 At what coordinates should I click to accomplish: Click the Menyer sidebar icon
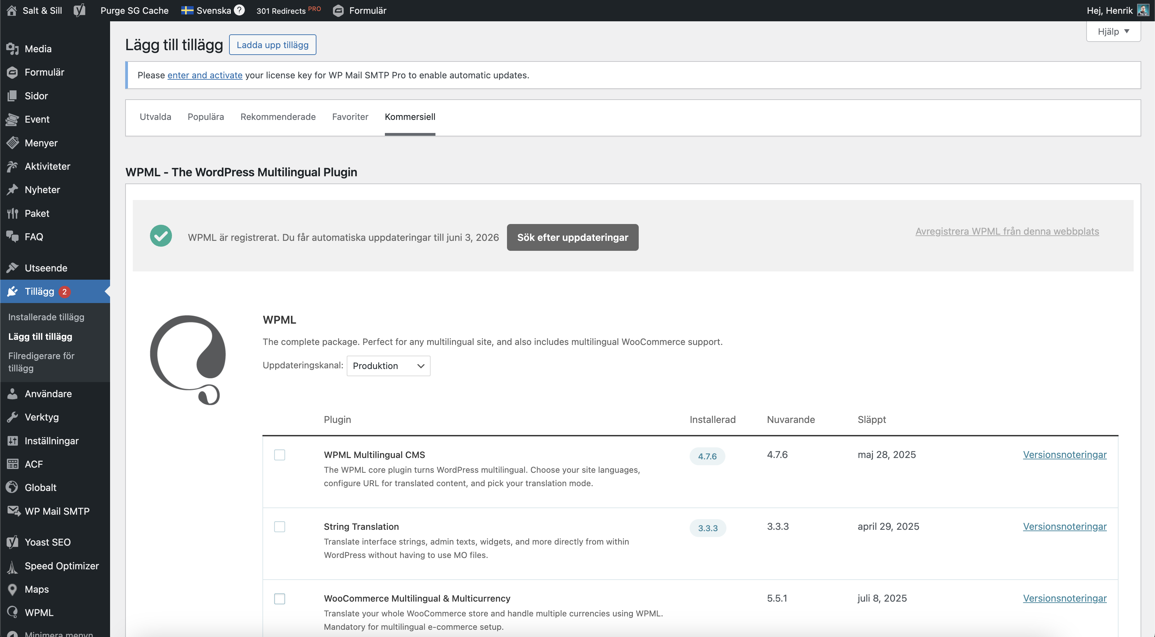[12, 143]
